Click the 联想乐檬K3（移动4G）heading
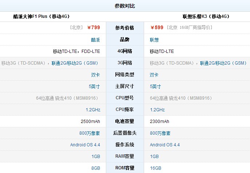The width and height of the screenshot is (250, 173). tap(206, 16)
